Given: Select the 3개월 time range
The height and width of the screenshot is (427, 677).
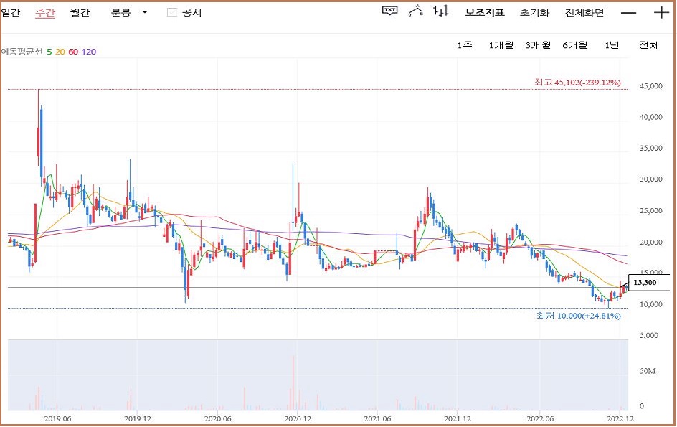Looking at the screenshot, I should pyautogui.click(x=537, y=45).
